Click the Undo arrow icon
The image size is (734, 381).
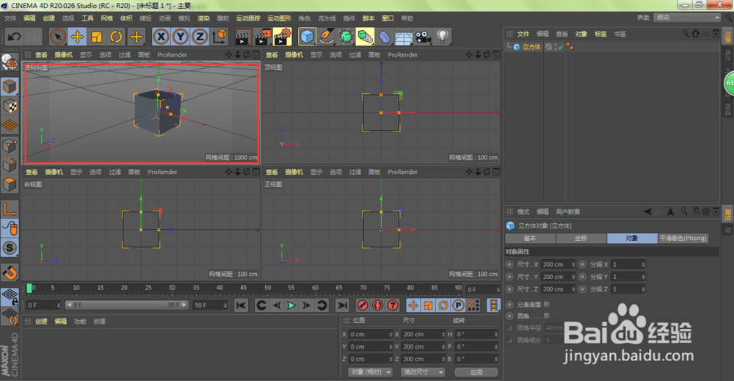(14, 37)
